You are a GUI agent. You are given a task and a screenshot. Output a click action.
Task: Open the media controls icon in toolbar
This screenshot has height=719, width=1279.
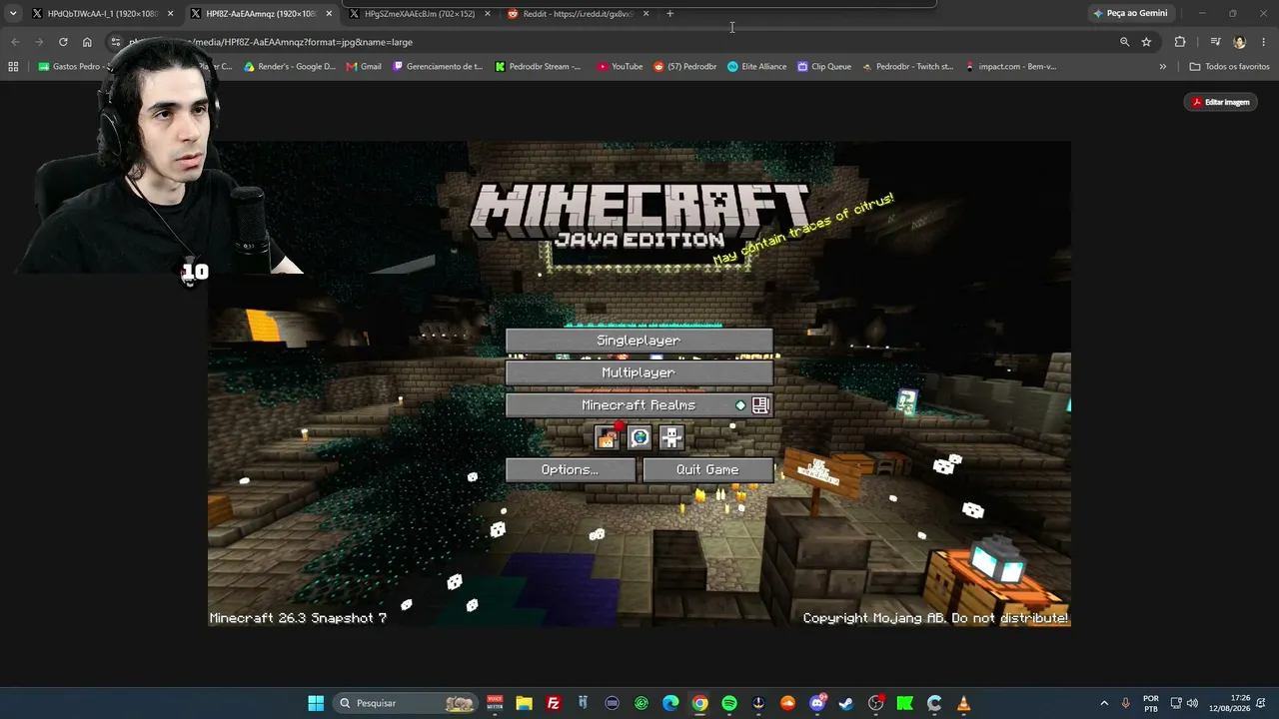tap(1215, 42)
